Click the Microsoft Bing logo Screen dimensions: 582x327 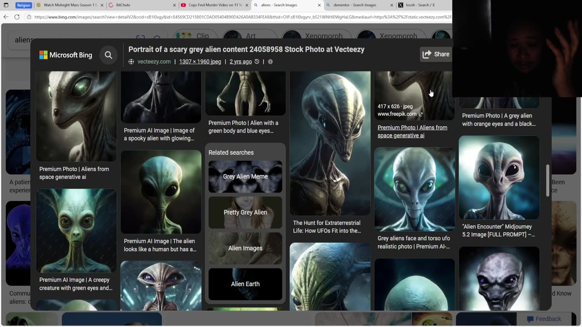pyautogui.click(x=65, y=55)
